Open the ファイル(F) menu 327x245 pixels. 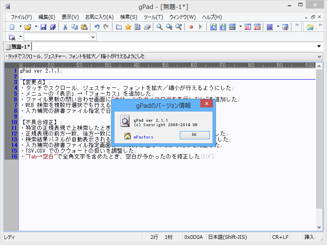tap(21, 17)
